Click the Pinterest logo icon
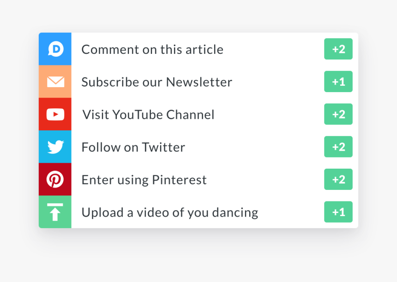The height and width of the screenshot is (282, 397). 55,179
